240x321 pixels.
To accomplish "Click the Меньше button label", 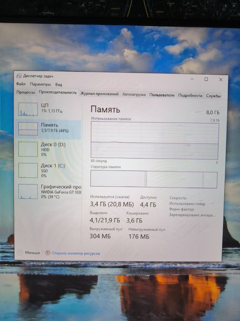I will coord(32,253).
